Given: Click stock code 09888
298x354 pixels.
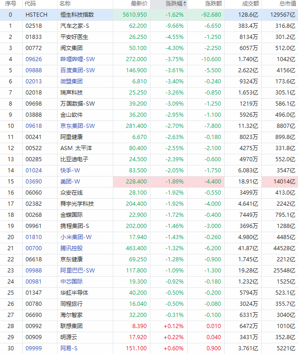Looking at the screenshot, I should pos(34,70).
